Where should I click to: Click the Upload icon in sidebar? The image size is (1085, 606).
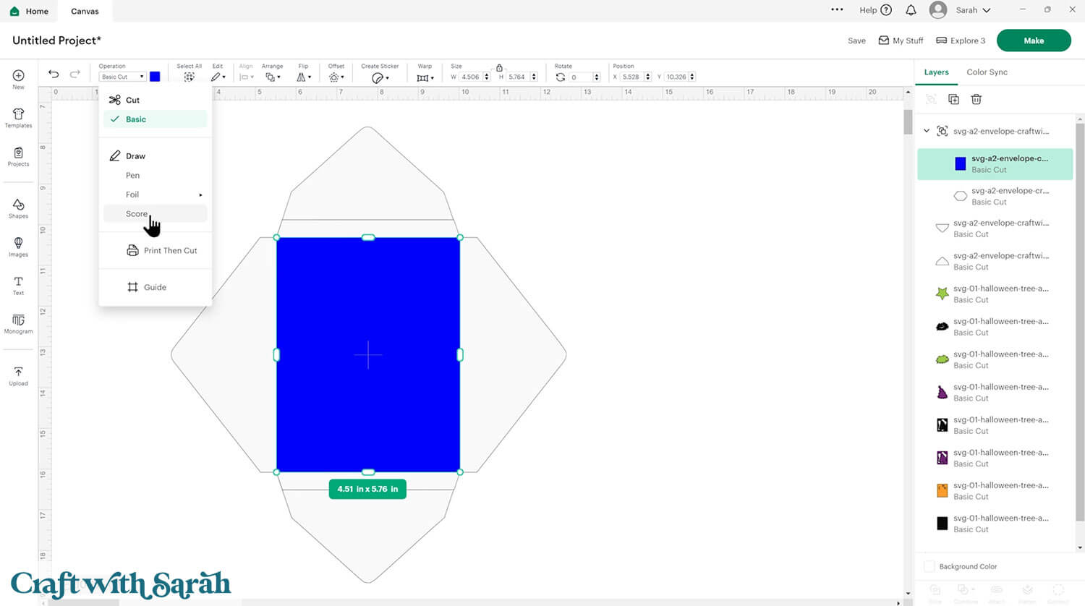(18, 375)
